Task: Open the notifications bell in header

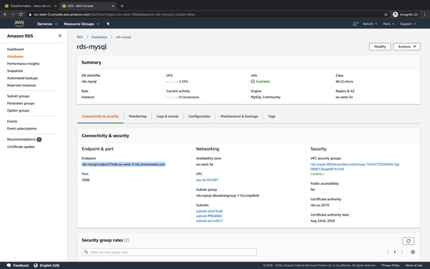Action: [x=355, y=24]
